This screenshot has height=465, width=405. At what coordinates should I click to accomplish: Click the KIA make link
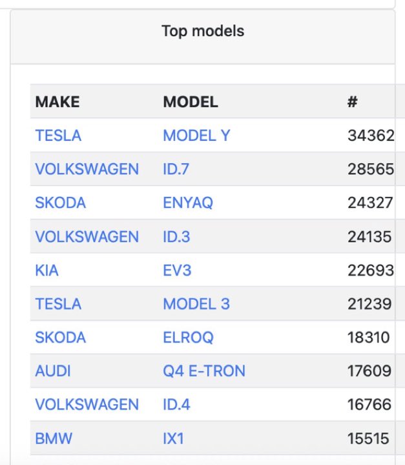(x=47, y=271)
